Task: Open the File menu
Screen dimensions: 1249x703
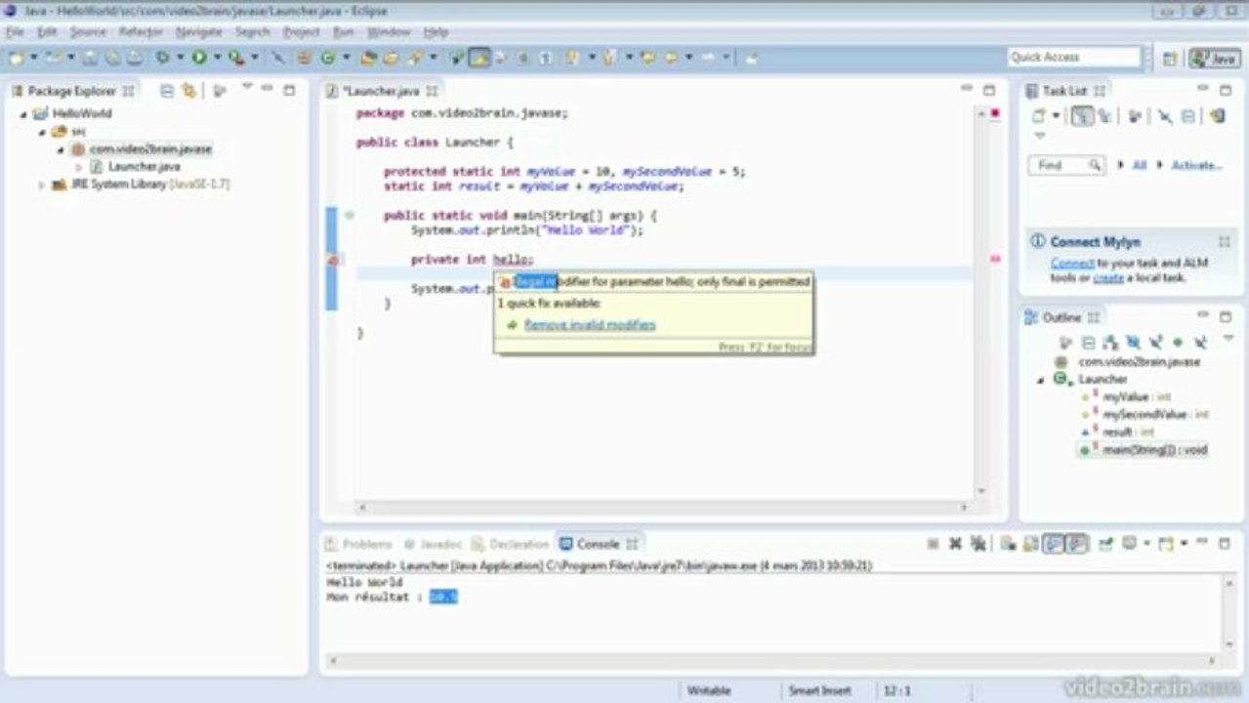Action: coord(14,32)
